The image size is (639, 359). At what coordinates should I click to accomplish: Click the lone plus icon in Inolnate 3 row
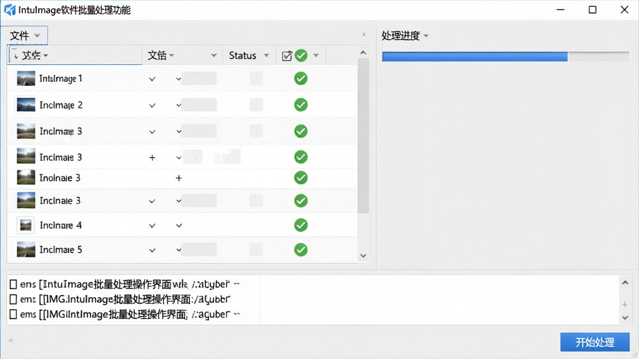tap(178, 178)
